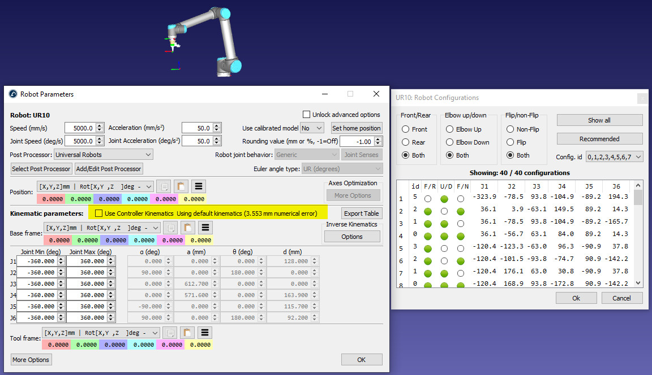Click the red X value field in Position
This screenshot has width=652, height=375.
(x=51, y=199)
